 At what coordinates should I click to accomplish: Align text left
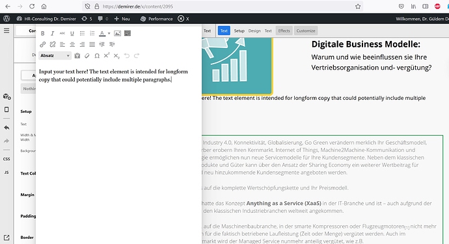coord(62,44)
